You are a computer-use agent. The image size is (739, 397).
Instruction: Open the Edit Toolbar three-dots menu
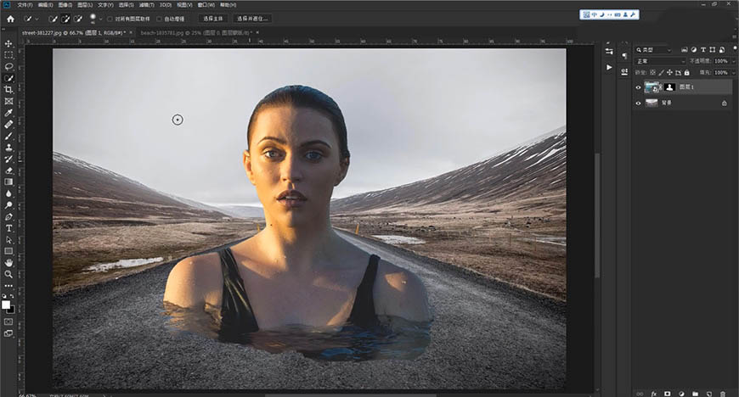pos(8,286)
